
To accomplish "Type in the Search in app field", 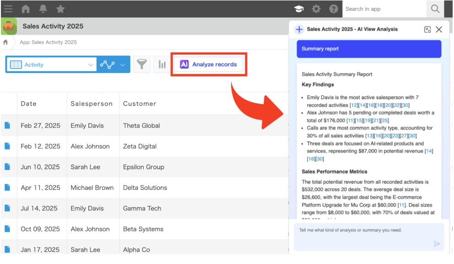I will (384, 9).
